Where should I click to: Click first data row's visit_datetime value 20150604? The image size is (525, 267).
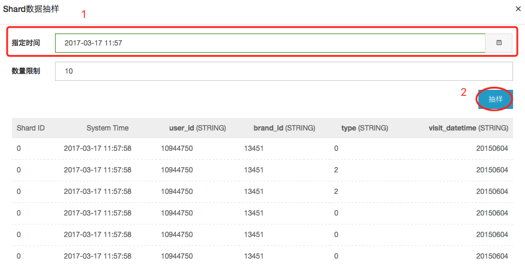tap(492, 148)
